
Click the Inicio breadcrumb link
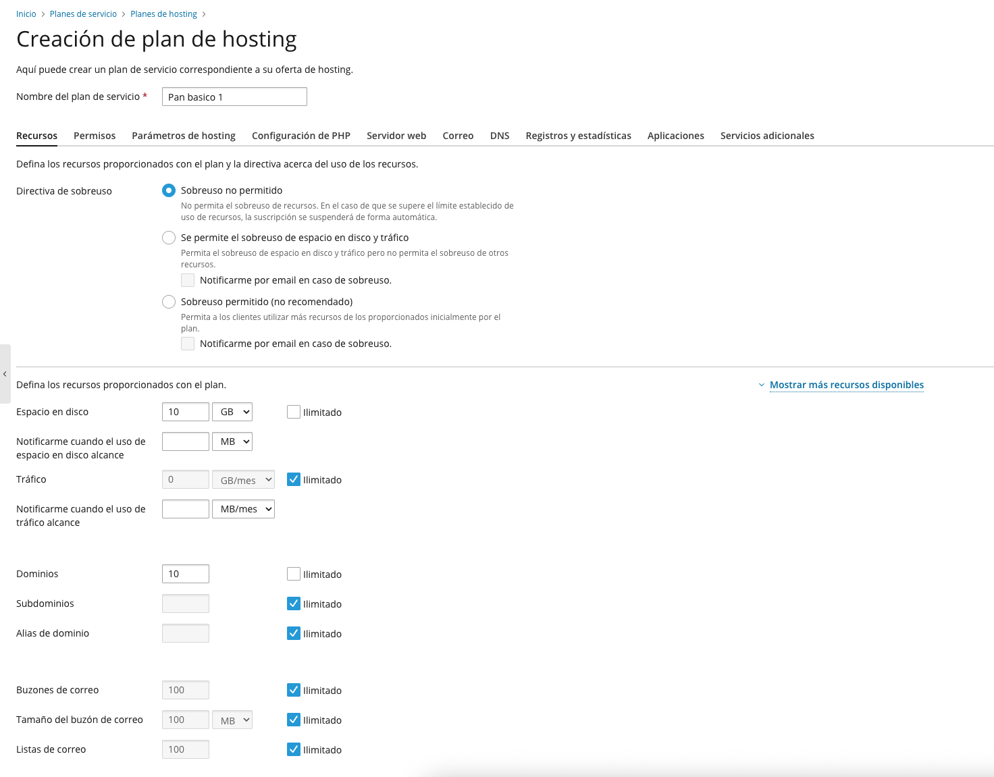pyautogui.click(x=26, y=14)
